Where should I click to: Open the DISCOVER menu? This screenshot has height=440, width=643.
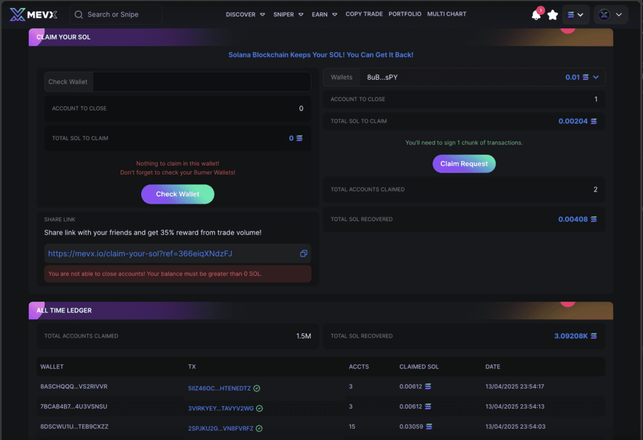(x=246, y=14)
